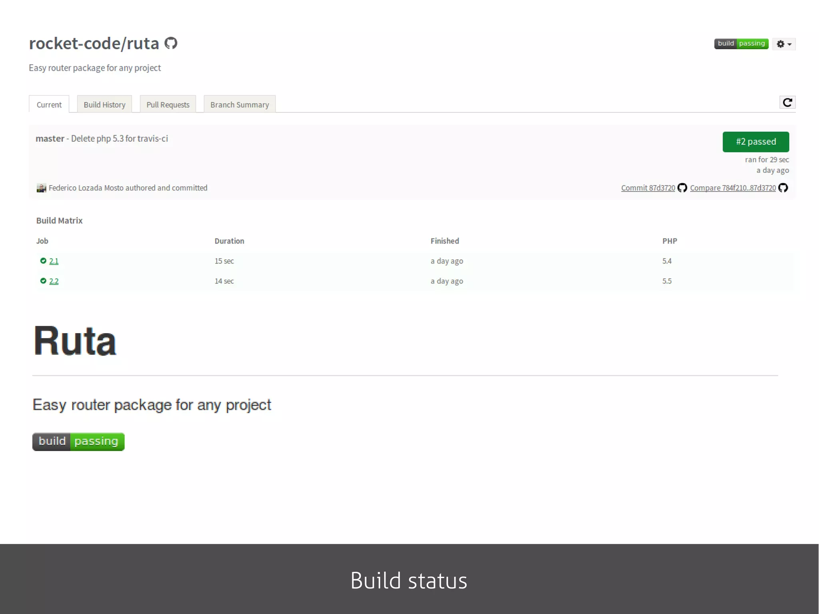Viewport: 819px width, 614px height.
Task: Click the large build passing badge in README
Action: (78, 442)
